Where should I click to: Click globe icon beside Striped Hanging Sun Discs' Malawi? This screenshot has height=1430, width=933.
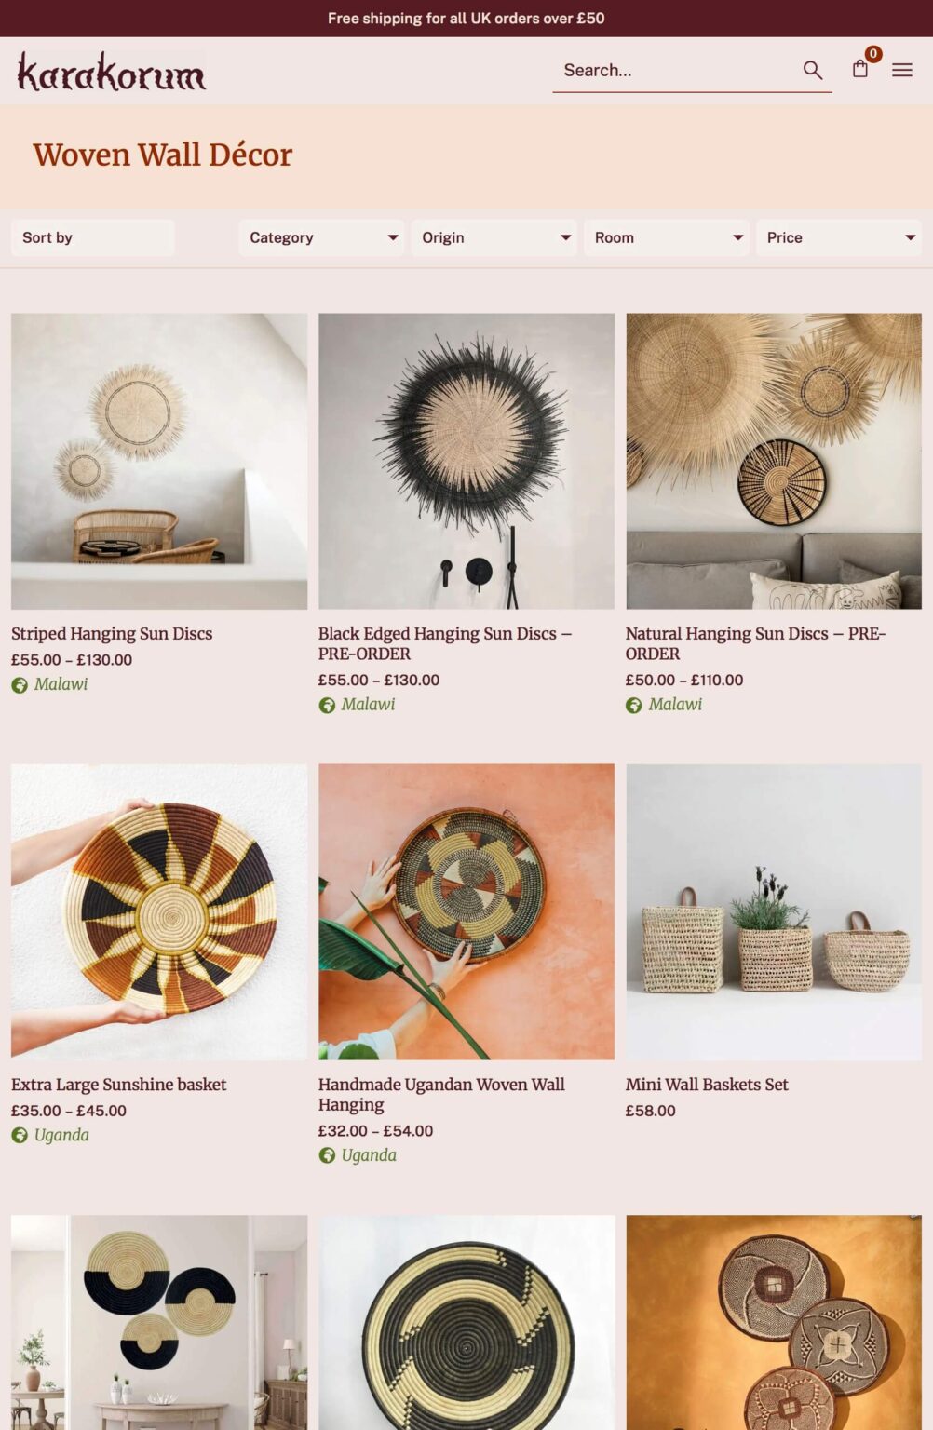click(20, 685)
